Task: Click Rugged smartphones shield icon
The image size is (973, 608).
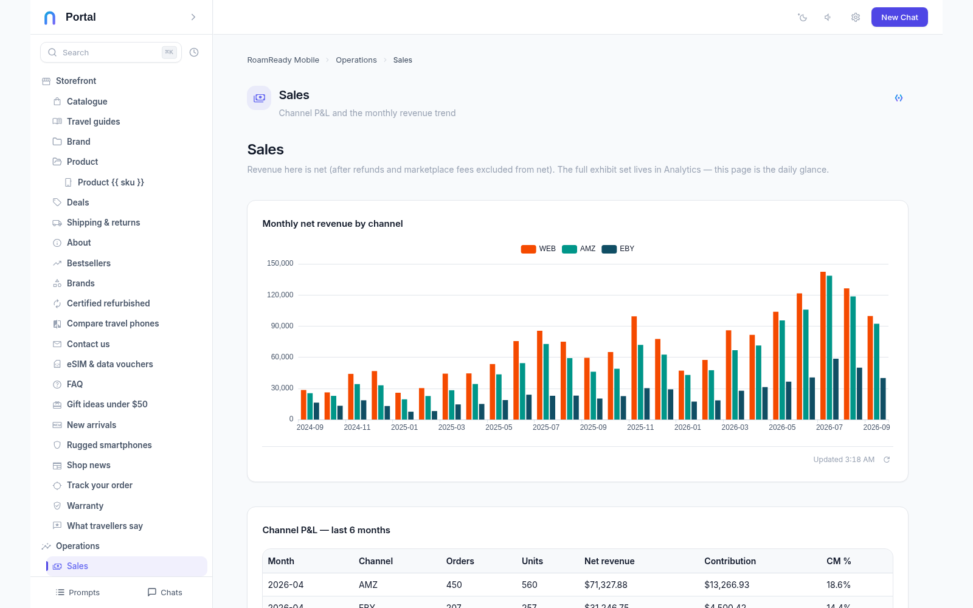Action: coord(57,445)
